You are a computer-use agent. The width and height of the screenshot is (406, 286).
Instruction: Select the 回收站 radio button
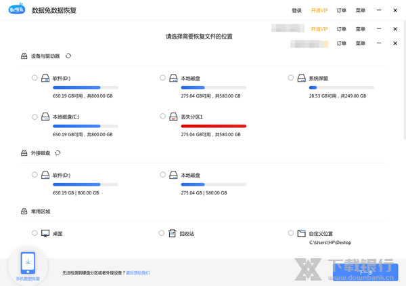point(162,233)
